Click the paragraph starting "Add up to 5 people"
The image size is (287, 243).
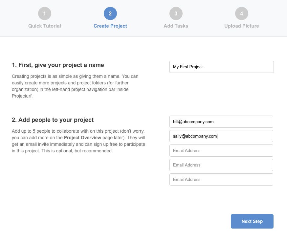coord(78,141)
